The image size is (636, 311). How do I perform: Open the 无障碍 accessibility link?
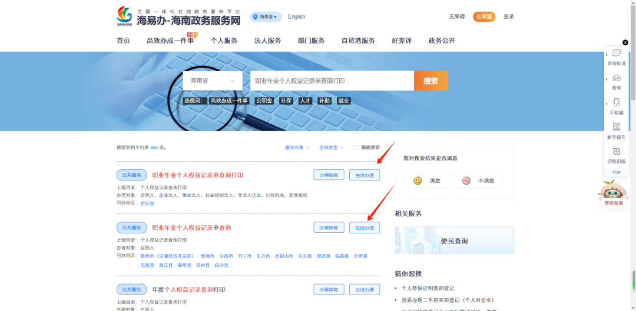[457, 16]
